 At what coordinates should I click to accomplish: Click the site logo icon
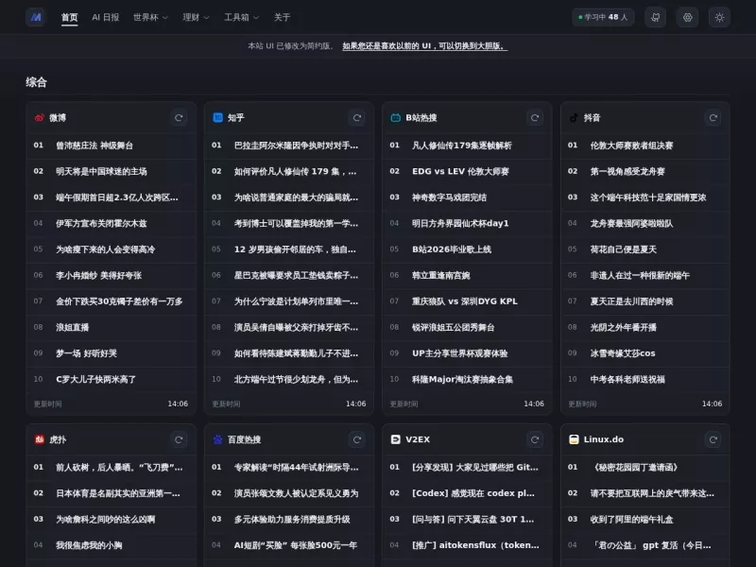[36, 17]
